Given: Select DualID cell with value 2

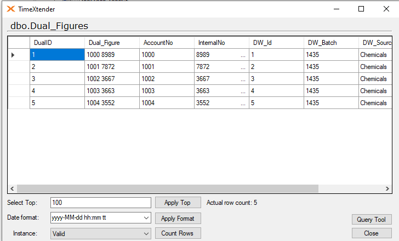Looking at the screenshot, I should (57, 67).
